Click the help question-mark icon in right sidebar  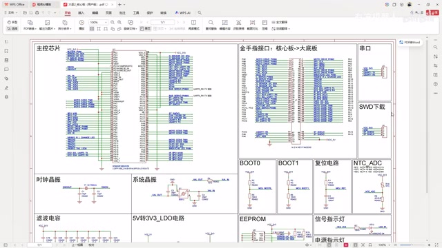436,84
